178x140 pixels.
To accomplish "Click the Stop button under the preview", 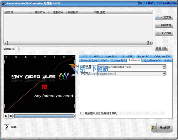I will point(10,116).
